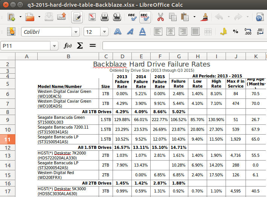267x197 pixels.
Task: Click the Max # in Service header
Action: pyautogui.click(x=236, y=83)
